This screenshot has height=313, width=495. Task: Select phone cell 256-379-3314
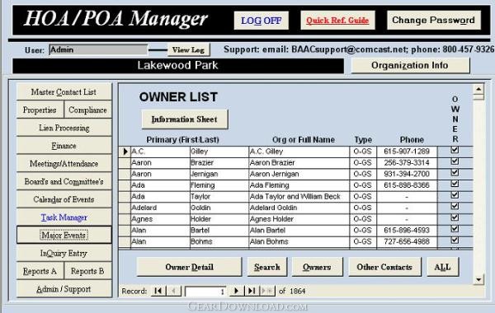click(x=407, y=162)
